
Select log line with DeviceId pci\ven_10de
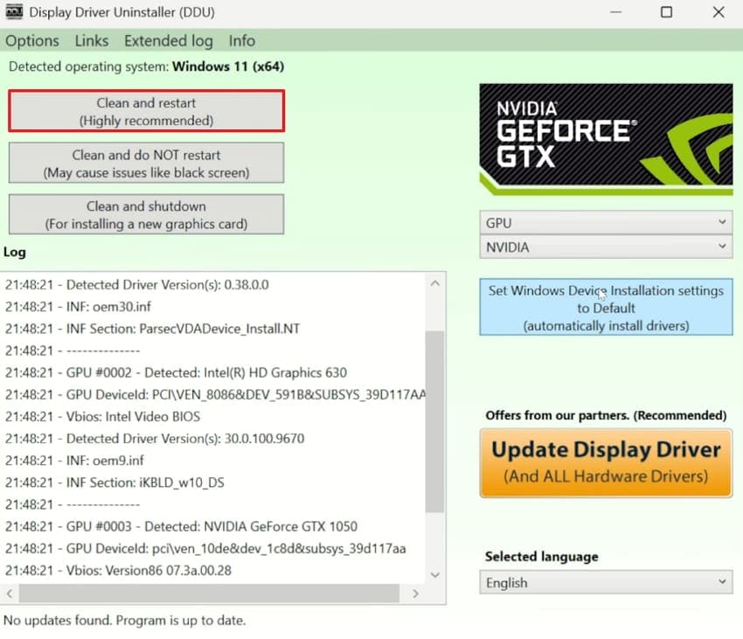205,548
